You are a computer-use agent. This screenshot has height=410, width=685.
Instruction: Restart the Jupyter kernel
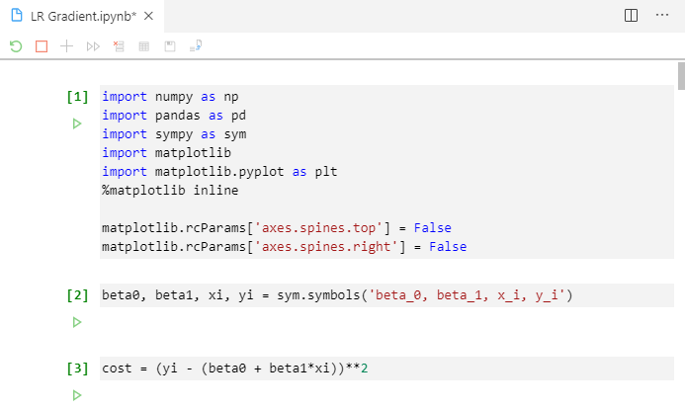pyautogui.click(x=15, y=46)
